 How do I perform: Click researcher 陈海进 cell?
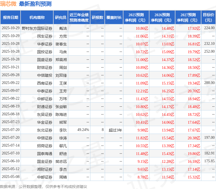click(x=61, y=115)
